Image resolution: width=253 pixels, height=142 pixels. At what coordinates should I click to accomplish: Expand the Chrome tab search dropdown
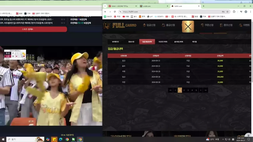[x=105, y=6]
